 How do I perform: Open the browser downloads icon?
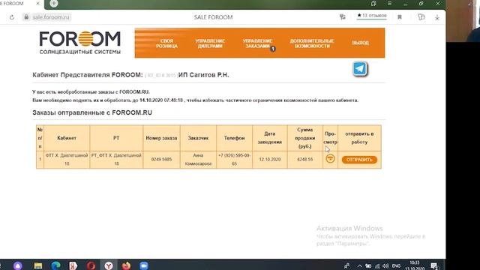click(437, 17)
